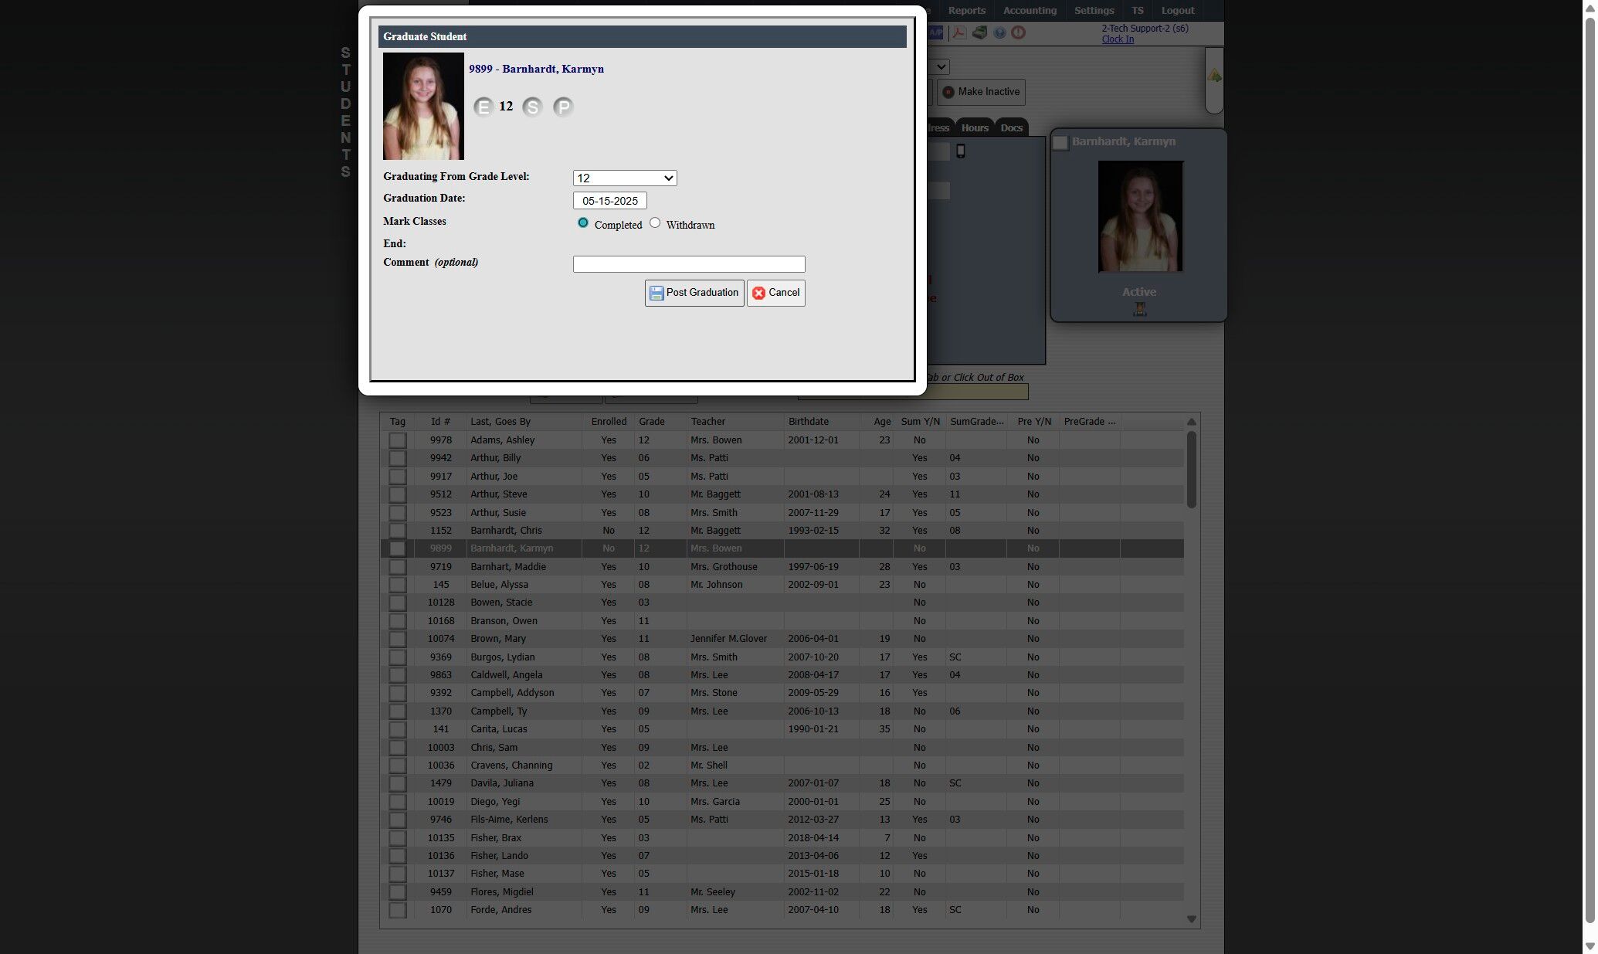Open the dropdown above the Make Inactive button
Image resolution: width=1598 pixels, height=954 pixels.
[938, 67]
